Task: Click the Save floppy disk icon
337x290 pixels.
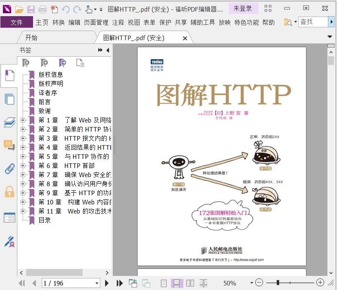Action: click(x=31, y=9)
